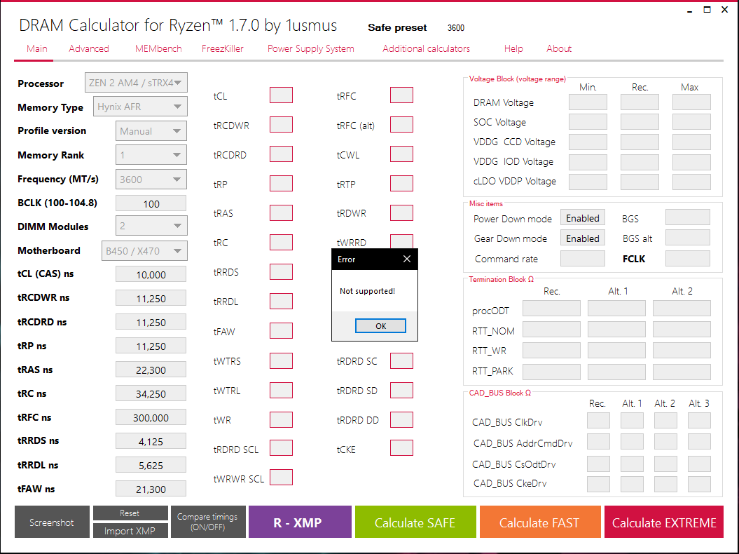Click the tRCDWR timing box
Viewport: 739px width, 554px height.
tap(281, 125)
